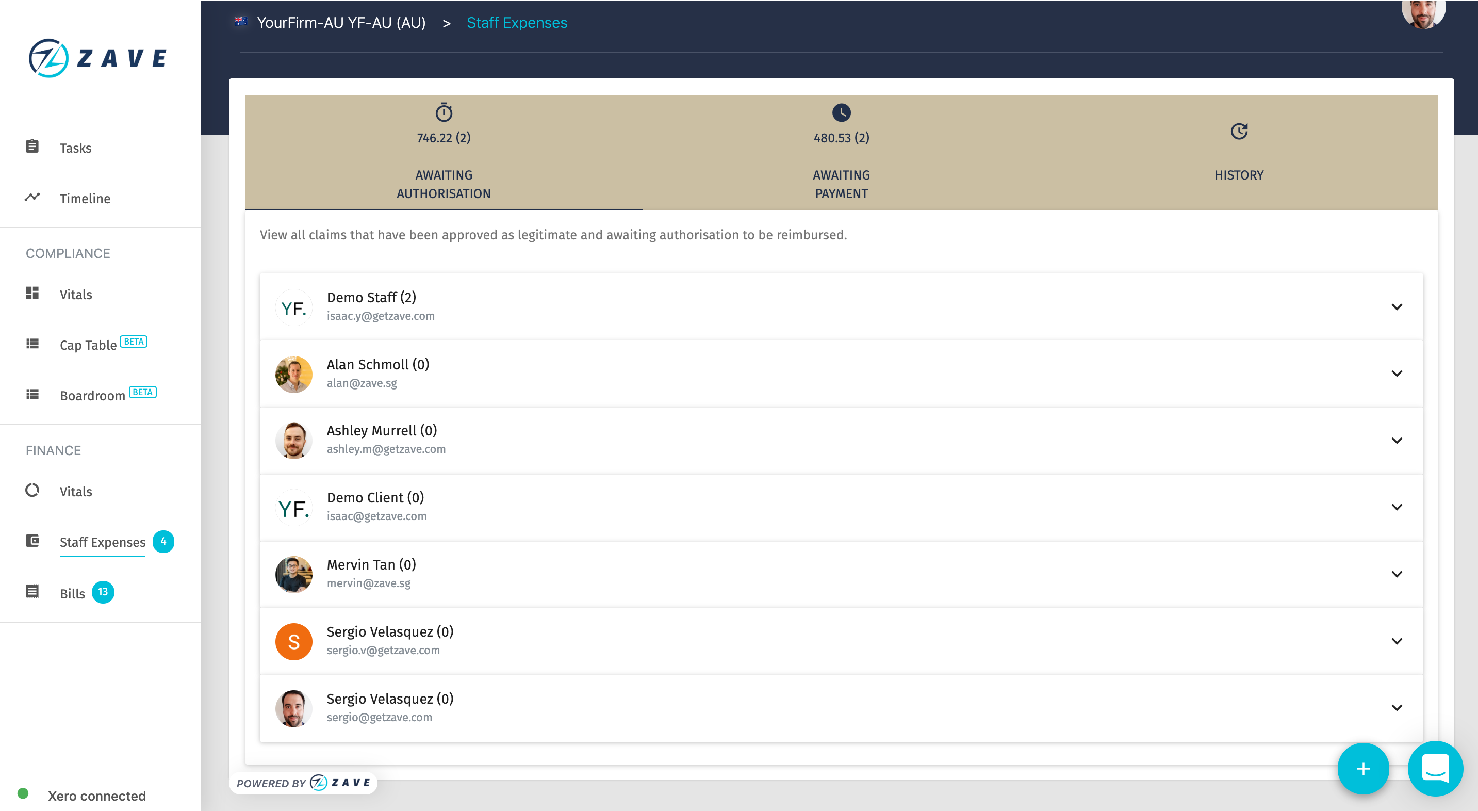Viewport: 1478px width, 811px height.
Task: Click the isaac@getzave.com email text
Action: [376, 516]
